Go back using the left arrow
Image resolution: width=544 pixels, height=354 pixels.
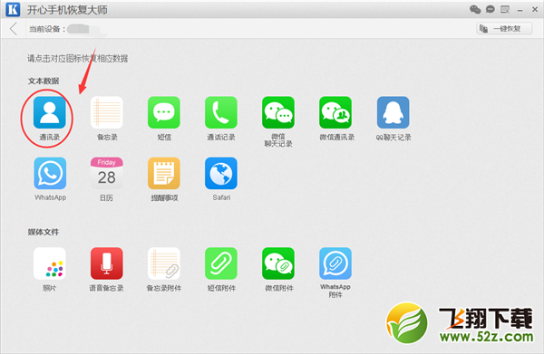(x=14, y=29)
